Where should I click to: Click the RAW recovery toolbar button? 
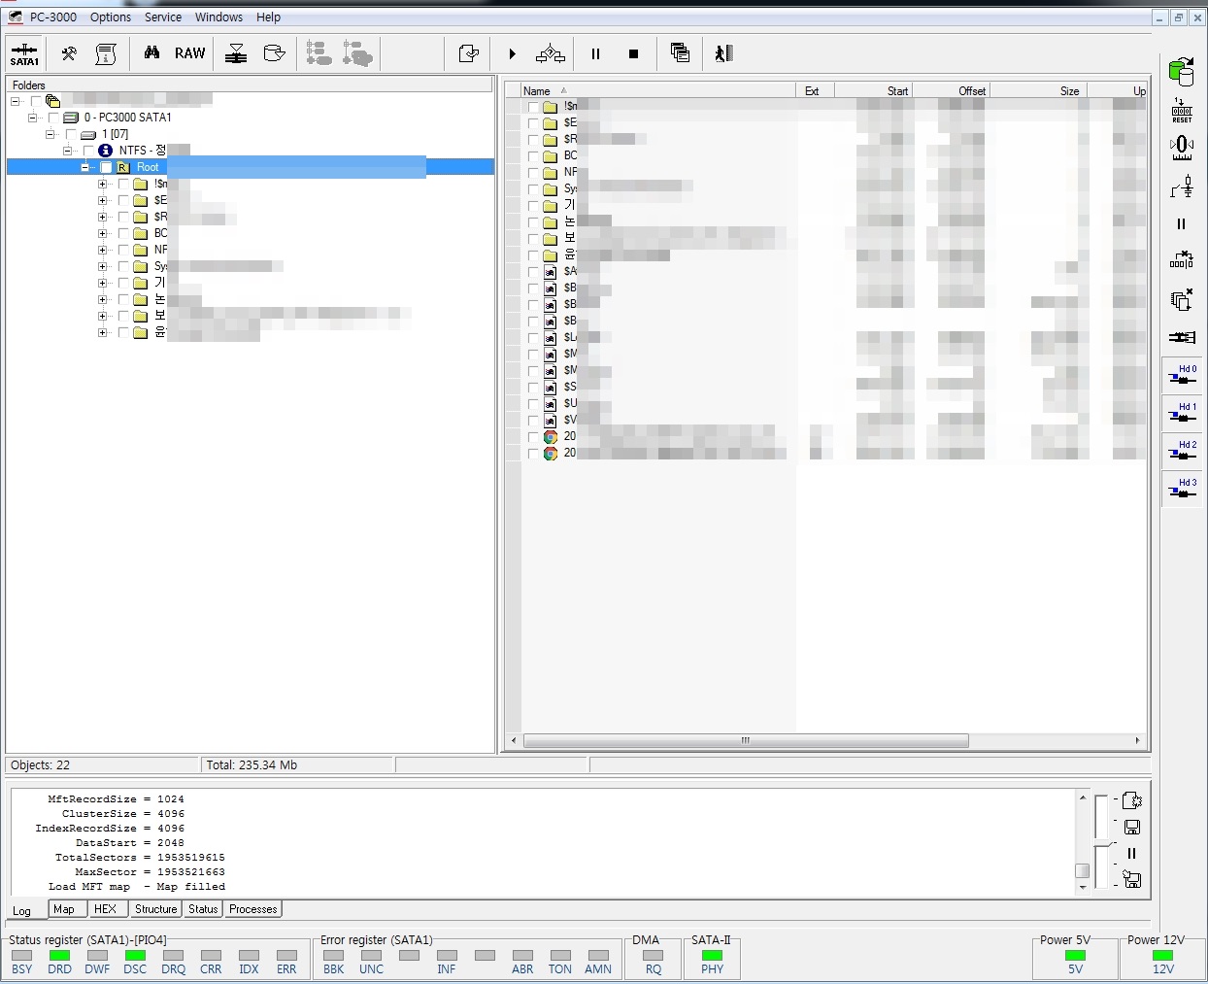[x=189, y=53]
